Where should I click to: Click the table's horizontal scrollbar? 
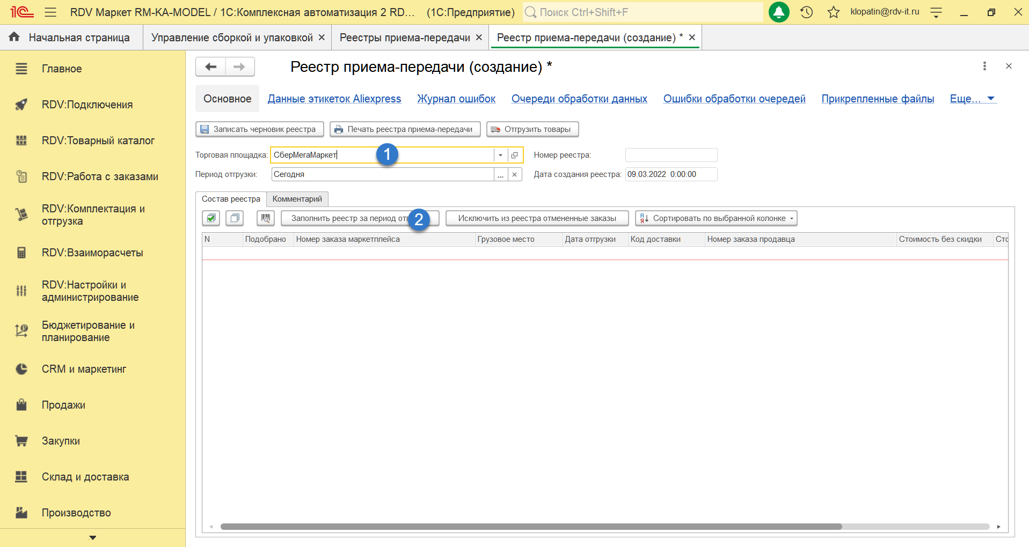[x=531, y=527]
